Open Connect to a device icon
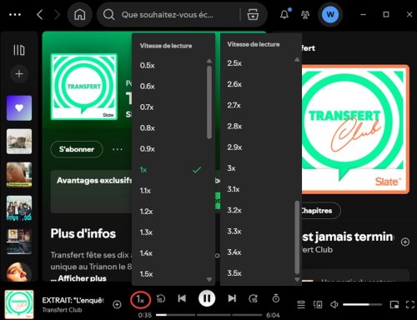The image size is (417, 320). (x=318, y=304)
